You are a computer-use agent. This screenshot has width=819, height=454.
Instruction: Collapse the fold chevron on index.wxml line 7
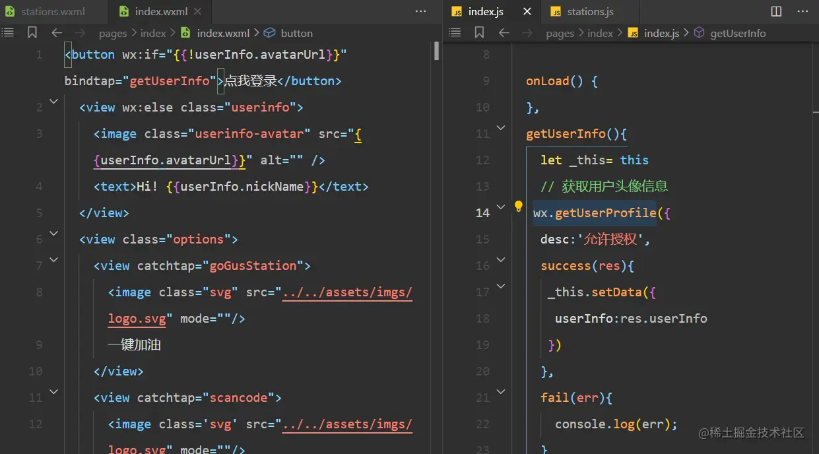point(53,259)
